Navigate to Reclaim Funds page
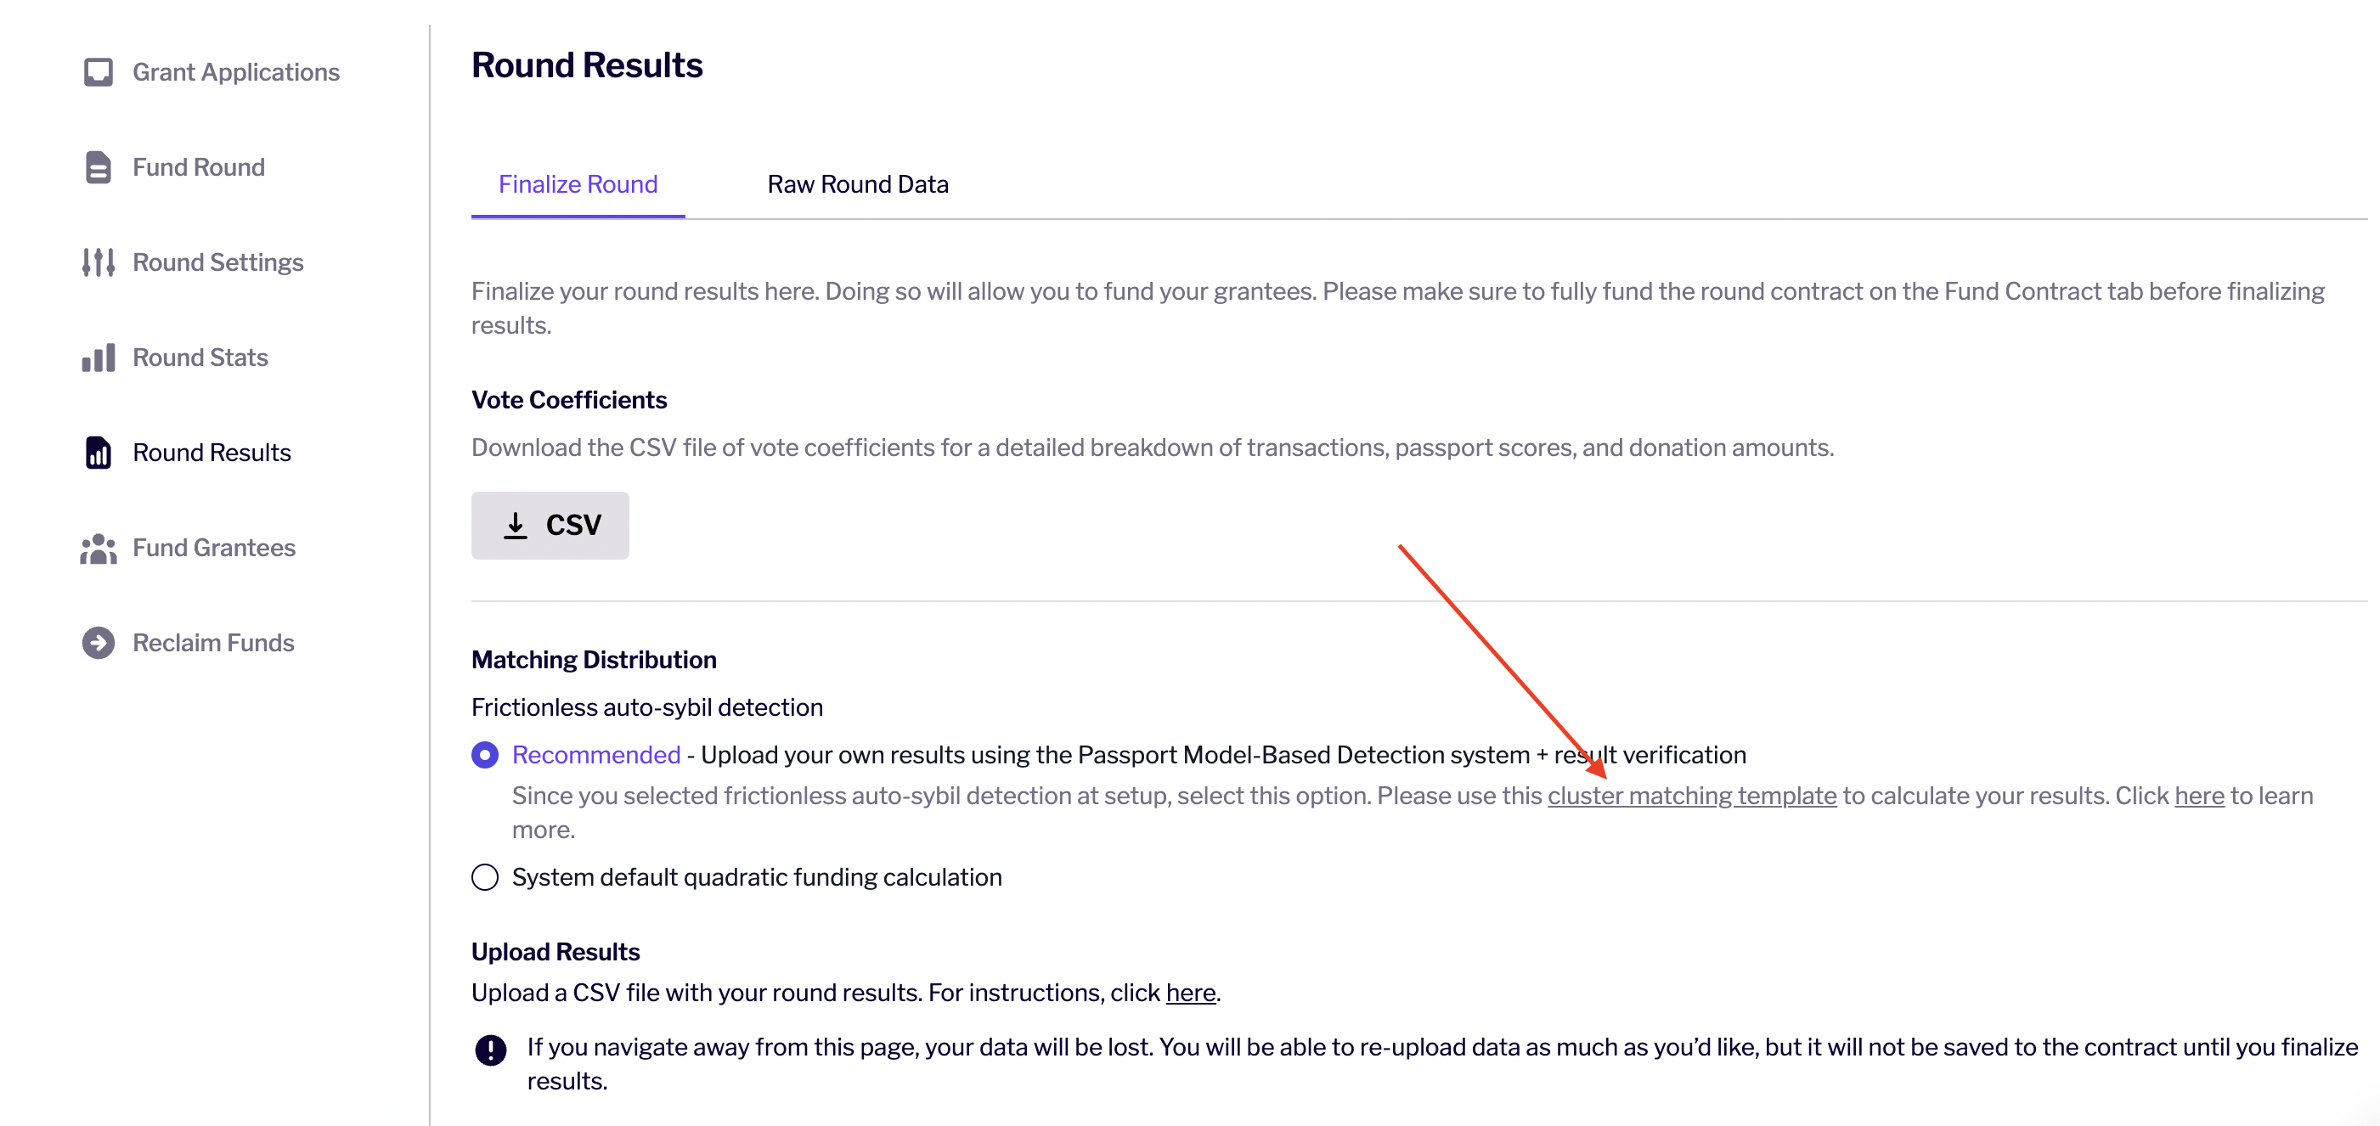Viewport: 2380px width, 1126px height. [x=212, y=643]
